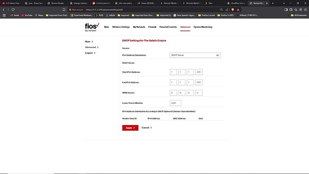Click the fios by verizon logo

point(92,27)
